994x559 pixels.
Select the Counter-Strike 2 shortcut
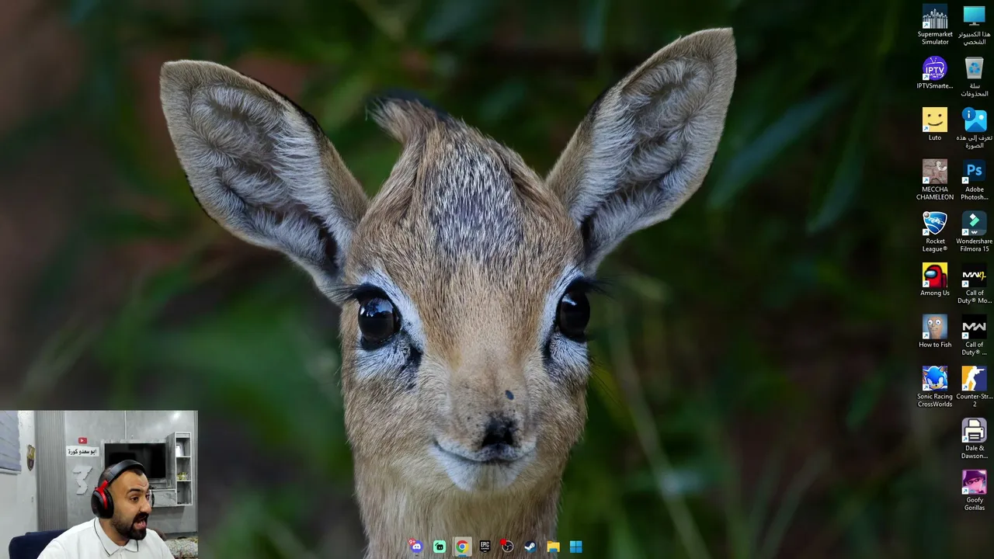(974, 387)
